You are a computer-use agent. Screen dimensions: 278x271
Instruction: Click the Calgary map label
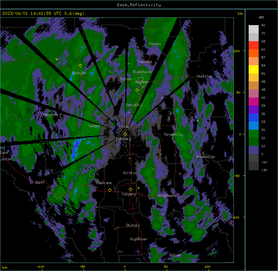coord(129,194)
